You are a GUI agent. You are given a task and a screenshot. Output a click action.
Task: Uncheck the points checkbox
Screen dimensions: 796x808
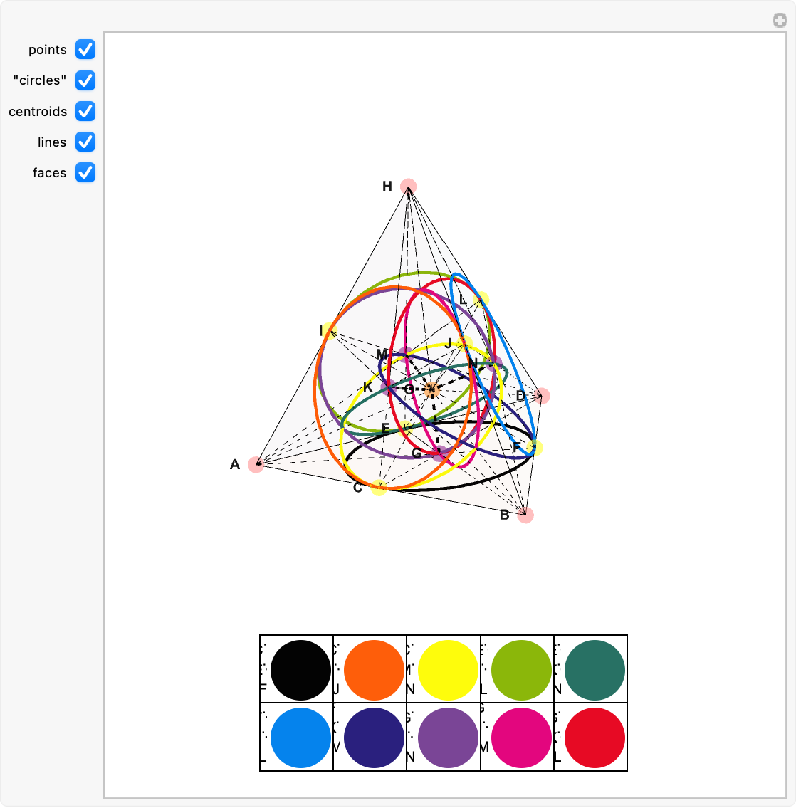coord(85,49)
